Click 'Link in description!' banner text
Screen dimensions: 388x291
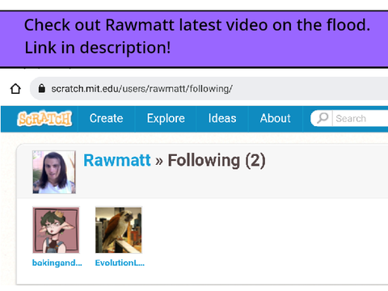98,48
